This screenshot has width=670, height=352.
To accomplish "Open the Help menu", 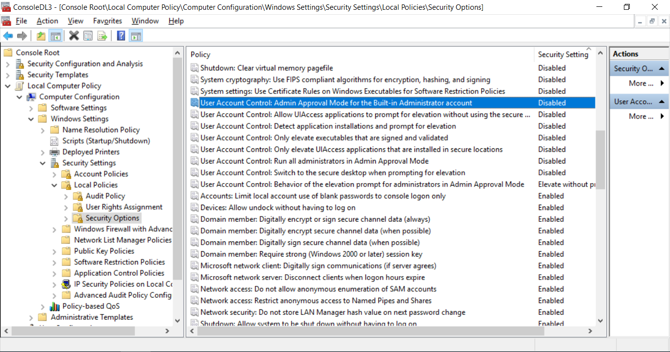I will coord(176,21).
